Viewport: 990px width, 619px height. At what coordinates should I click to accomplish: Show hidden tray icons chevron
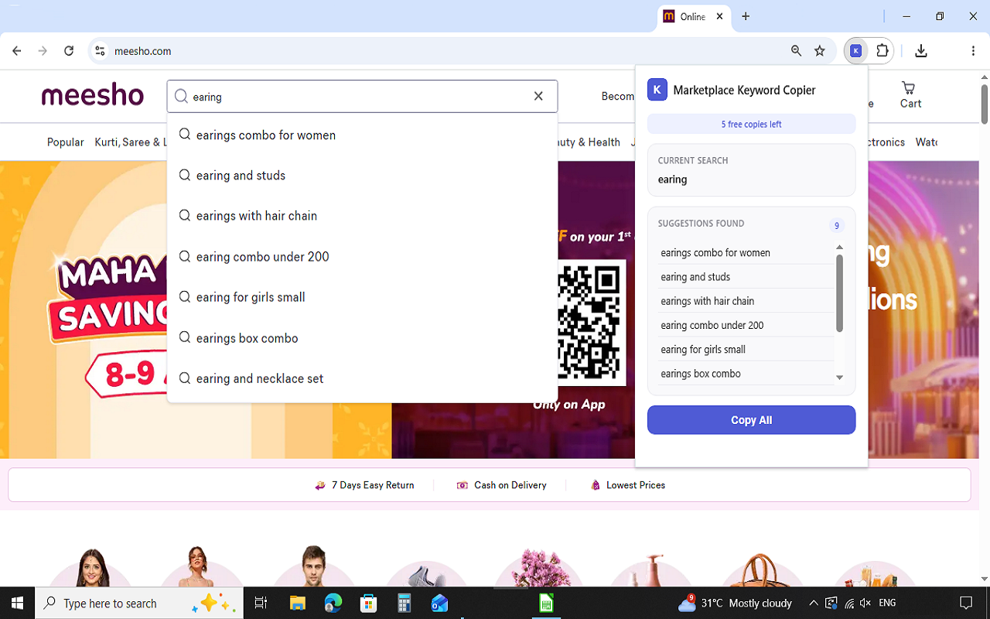click(814, 603)
